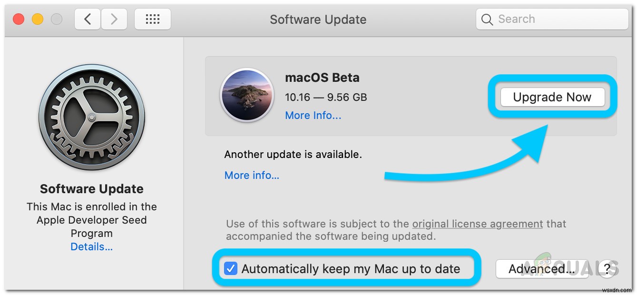Open the Advanced update options

click(542, 269)
